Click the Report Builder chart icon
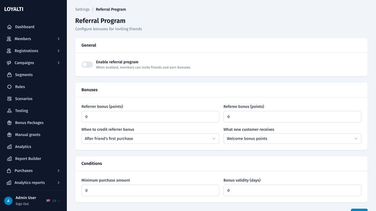This screenshot has width=376, height=211. pos(9,159)
